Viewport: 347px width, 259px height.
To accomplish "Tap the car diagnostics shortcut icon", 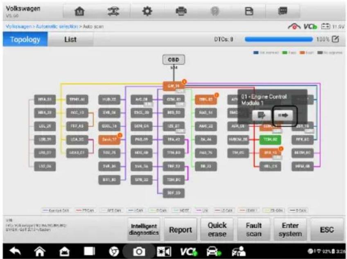I will [x=214, y=252].
